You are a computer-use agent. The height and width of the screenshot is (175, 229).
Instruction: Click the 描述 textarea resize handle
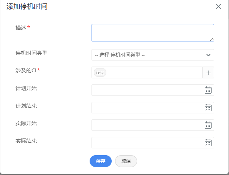tap(212, 39)
